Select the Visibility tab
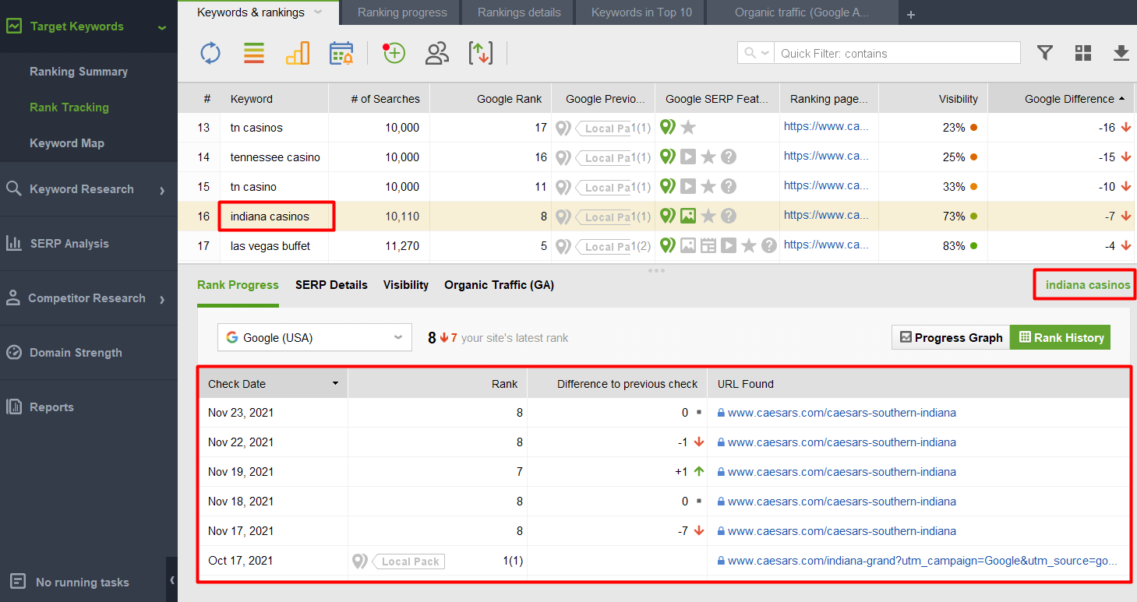 coord(406,285)
